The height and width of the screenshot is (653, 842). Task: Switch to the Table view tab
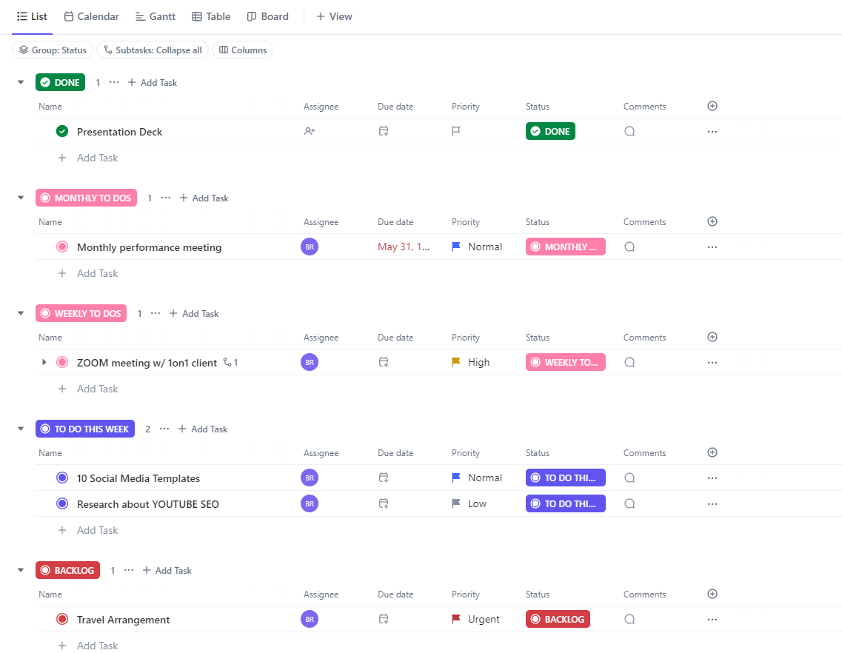211,16
